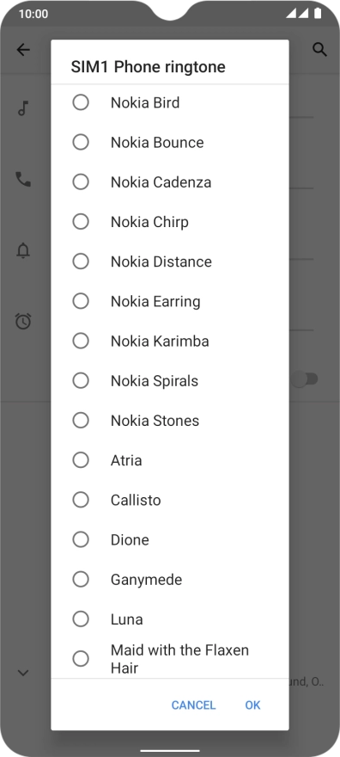Tap the ring volume bell icon
Image resolution: width=340 pixels, height=757 pixels.
coord(23,250)
